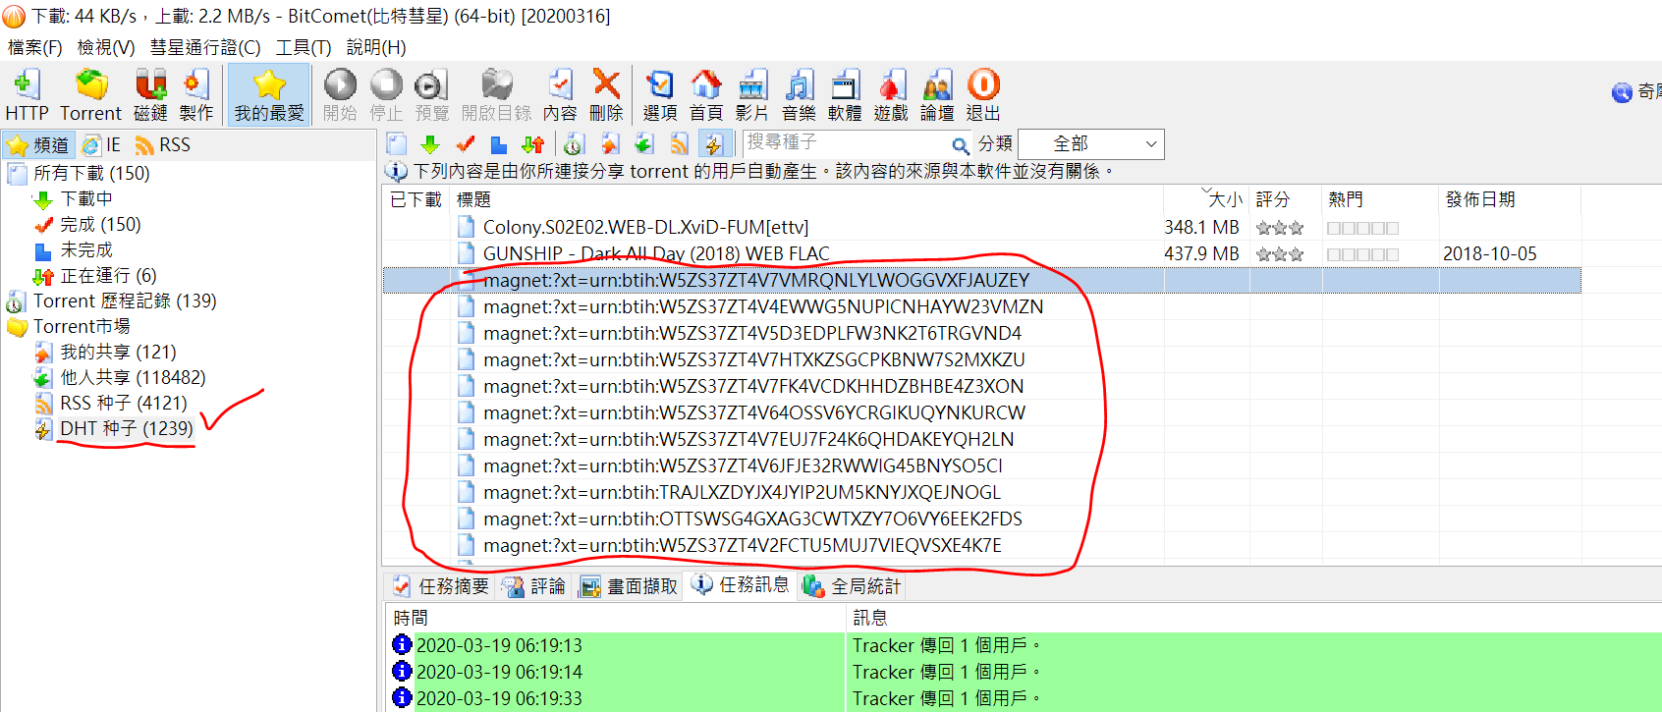This screenshot has height=712, width=1662.
Task: Switch to the 任務摘要 tab
Action: pyautogui.click(x=440, y=586)
